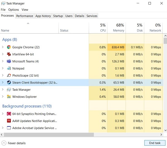Screen dimensions: 167x148
Task: Sort by the Status column header
Action: 73,28
